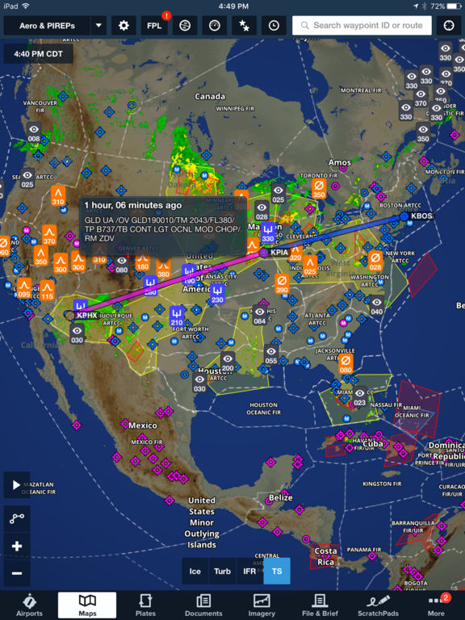Tap the sky PIREP marker at 040
This screenshot has width=465, height=620.
pyautogui.click(x=377, y=306)
